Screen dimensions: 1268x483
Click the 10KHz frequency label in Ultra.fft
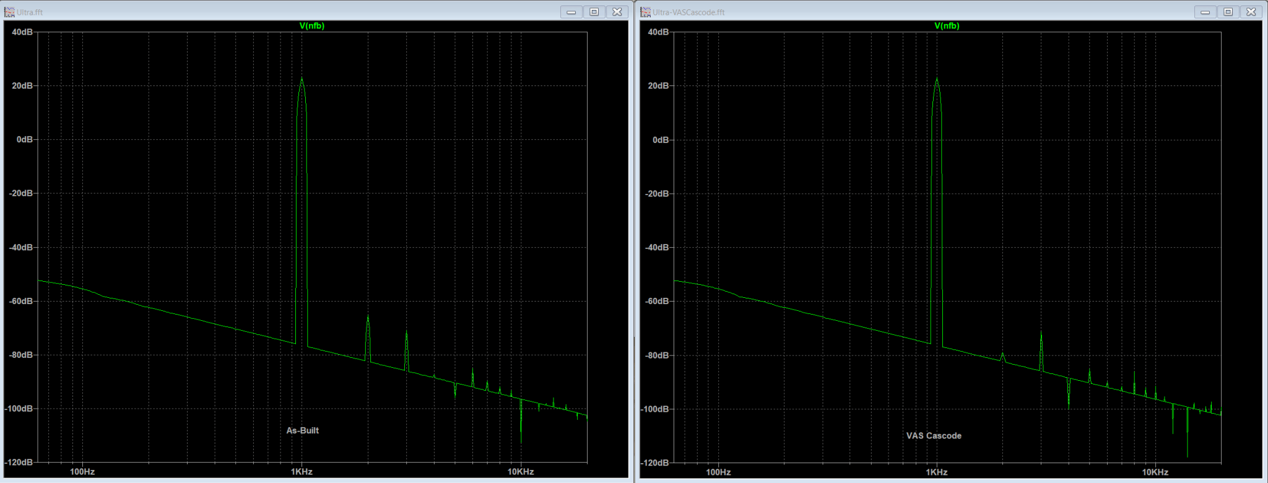tap(521, 472)
